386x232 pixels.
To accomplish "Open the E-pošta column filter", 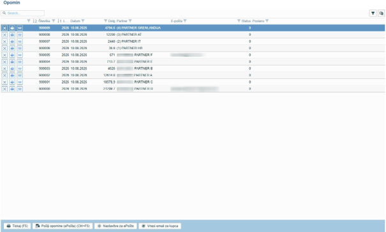I will point(185,21).
